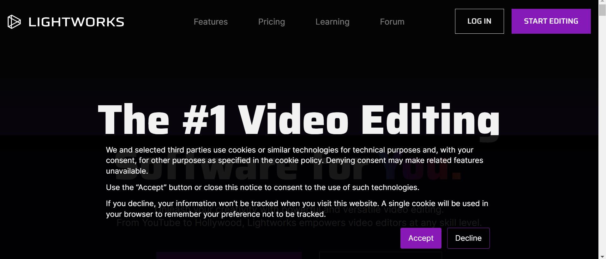606x259 pixels.
Task: Click the Lightworks play-triangle logo icon
Action: pos(14,22)
